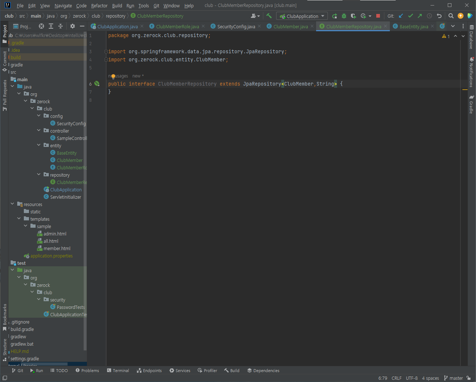The height and width of the screenshot is (382, 476).
Task: Open the Problems tool window
Action: click(87, 371)
